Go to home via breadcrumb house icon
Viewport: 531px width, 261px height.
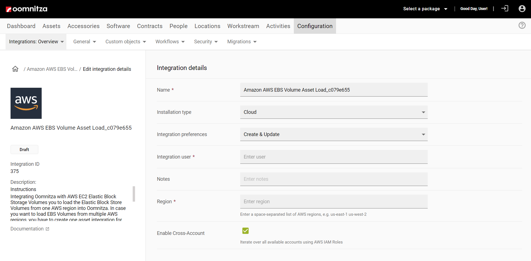[x=15, y=69]
